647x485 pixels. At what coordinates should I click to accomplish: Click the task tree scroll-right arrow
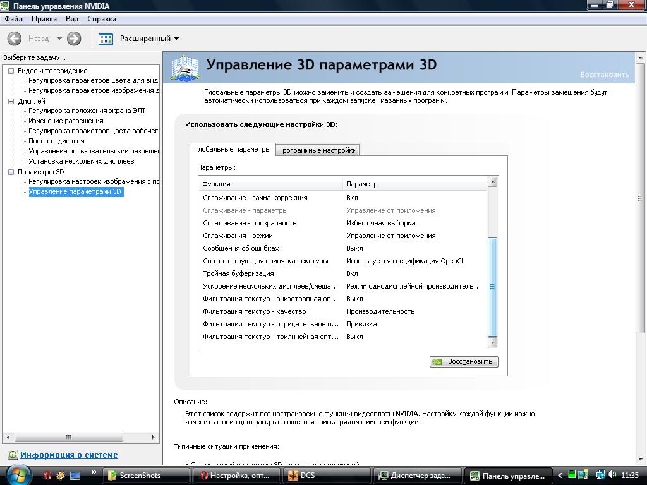tap(154, 437)
